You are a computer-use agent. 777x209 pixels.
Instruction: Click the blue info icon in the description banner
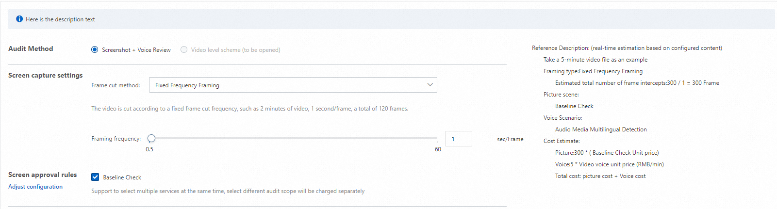coord(19,19)
